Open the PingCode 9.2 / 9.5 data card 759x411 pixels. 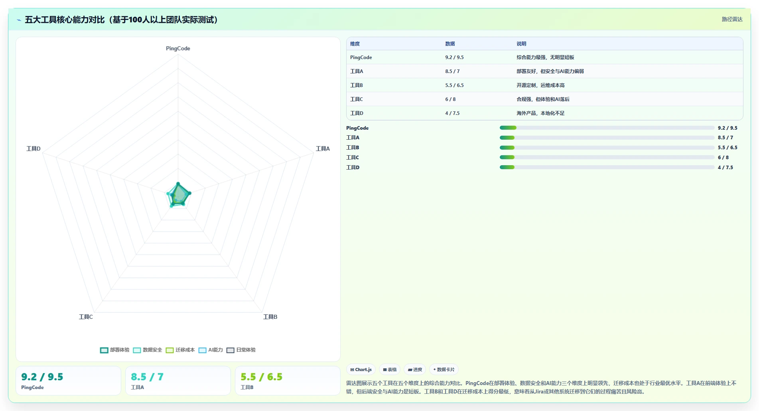pyautogui.click(x=68, y=381)
